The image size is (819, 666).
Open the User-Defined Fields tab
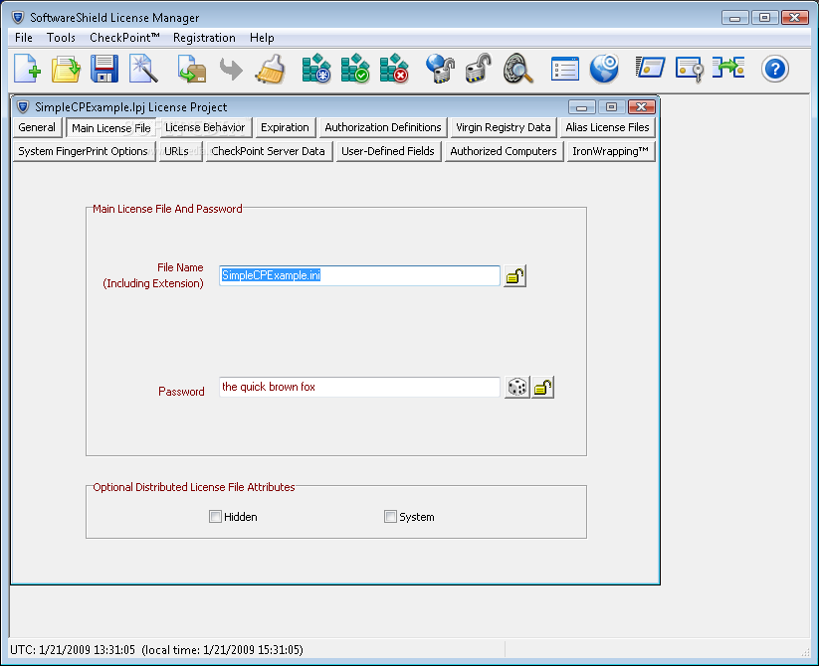coord(387,151)
